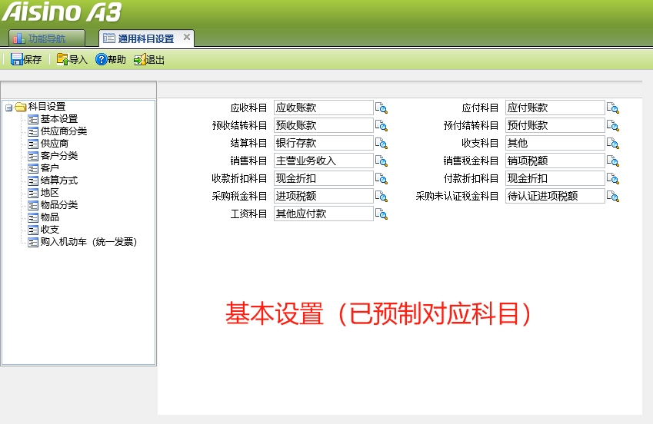Viewport: 653px width, 424px height.
Task: Open 供应商分类 in the tree
Action: tap(64, 131)
